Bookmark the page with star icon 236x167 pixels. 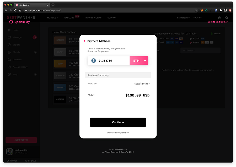coord(196,10)
